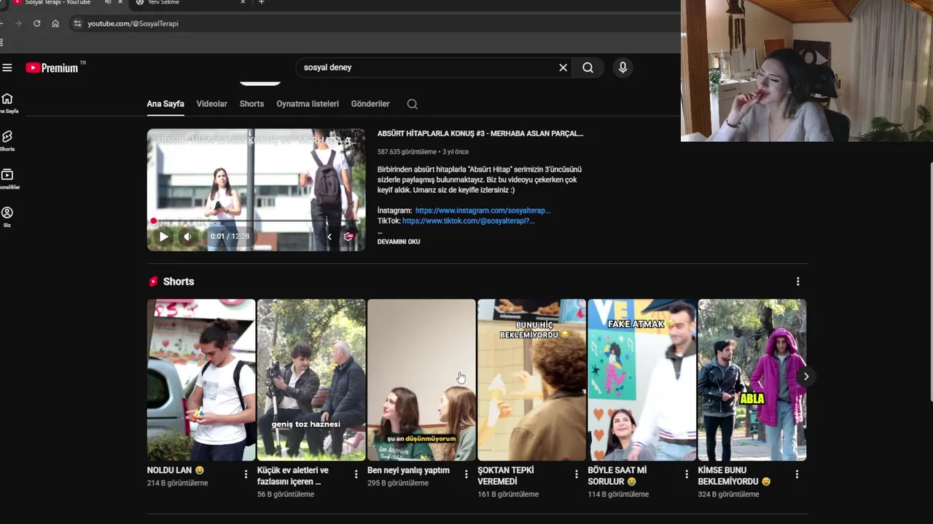Click the red progress scrubber dot
Screen dimensions: 933x524
(x=154, y=221)
